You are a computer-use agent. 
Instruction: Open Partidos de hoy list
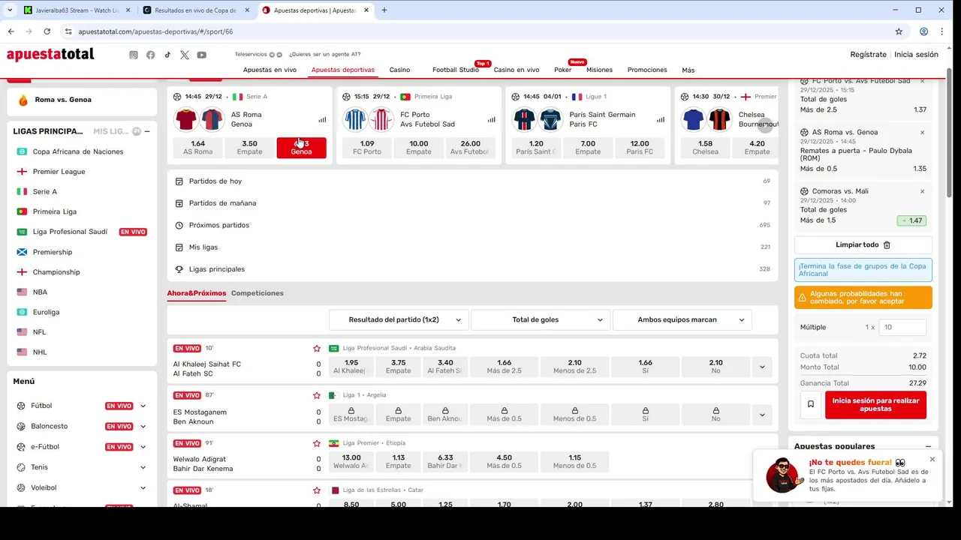472,181
